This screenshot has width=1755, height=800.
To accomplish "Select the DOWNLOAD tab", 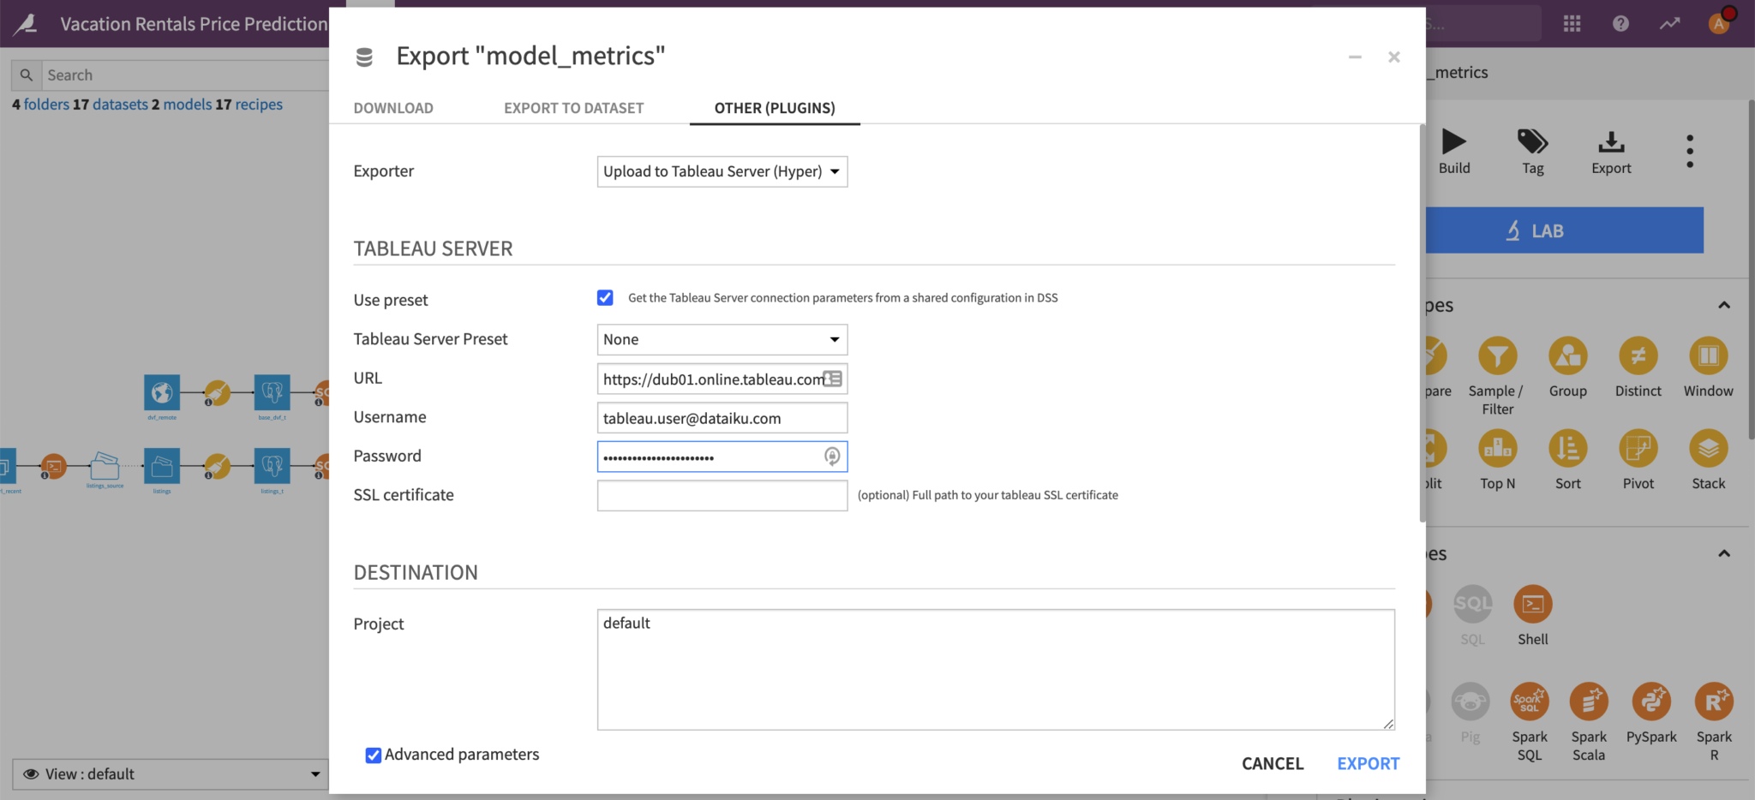I will click(x=392, y=108).
